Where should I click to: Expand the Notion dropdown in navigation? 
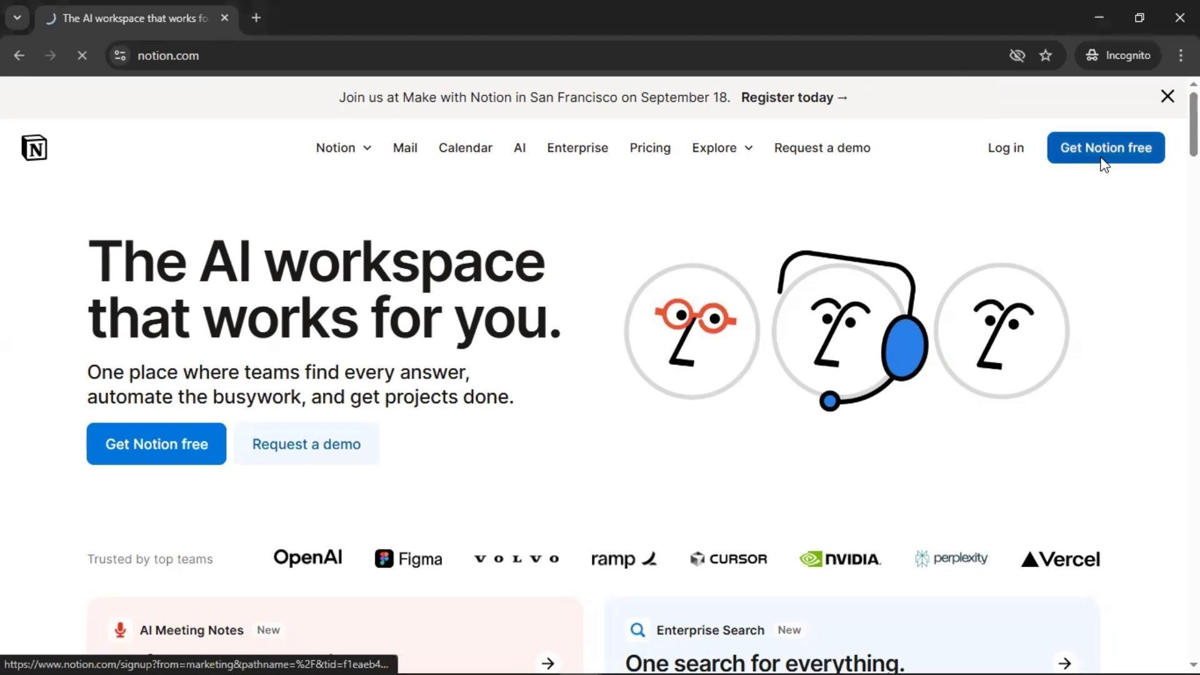(x=343, y=148)
